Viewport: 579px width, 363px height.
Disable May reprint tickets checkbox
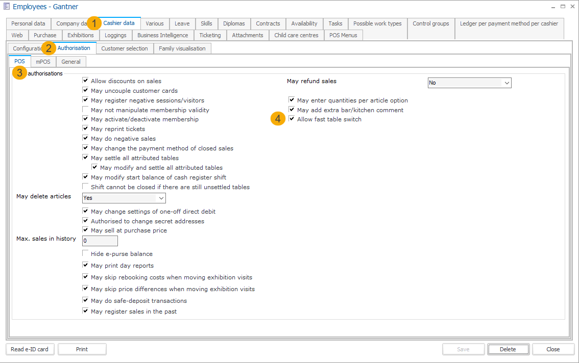click(x=86, y=129)
